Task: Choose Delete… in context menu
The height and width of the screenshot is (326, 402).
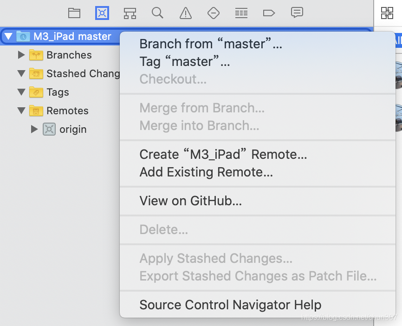Action: (258, 229)
